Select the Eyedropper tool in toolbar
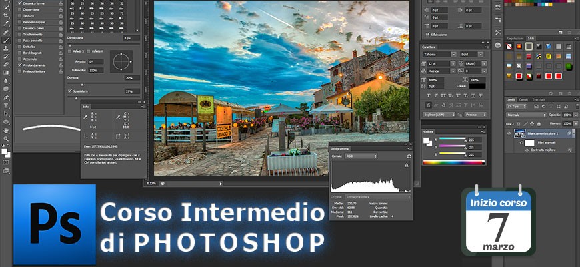 click(x=6, y=24)
